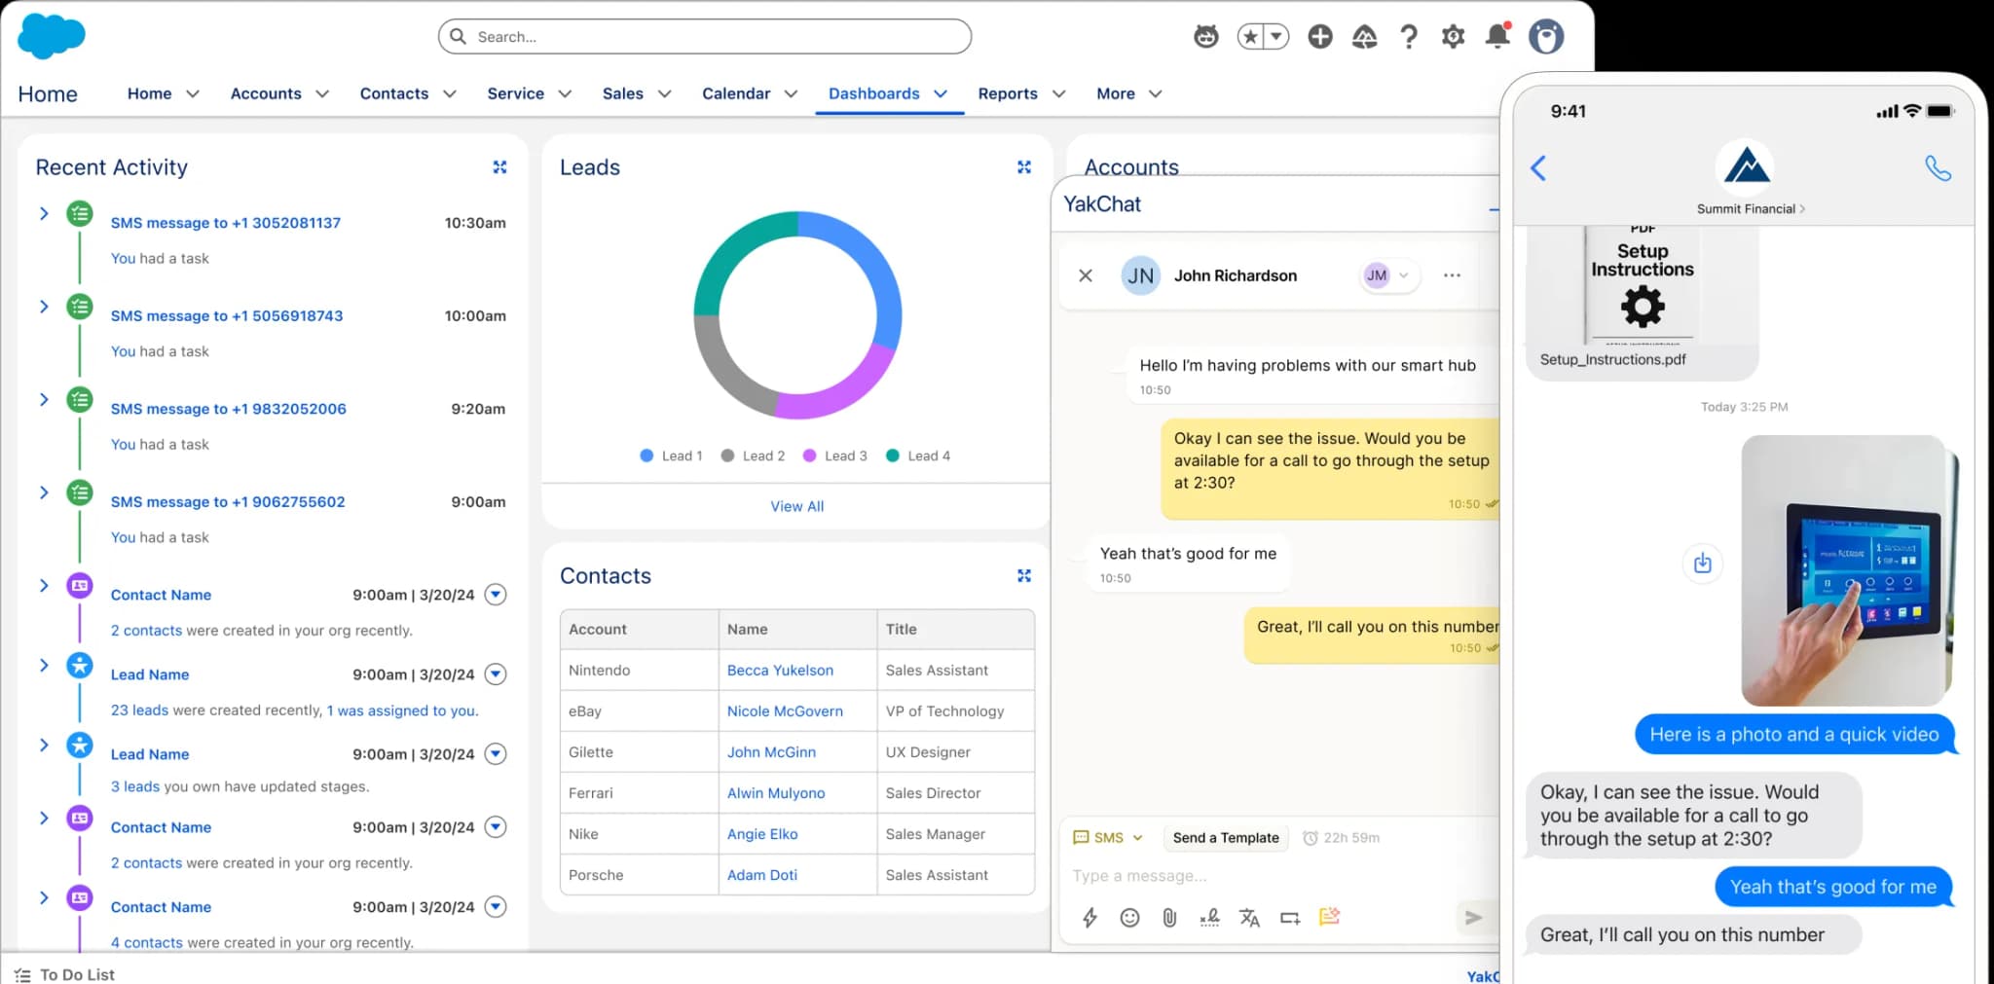
Task: Open the Home tab dropdown chevron
Action: click(193, 94)
